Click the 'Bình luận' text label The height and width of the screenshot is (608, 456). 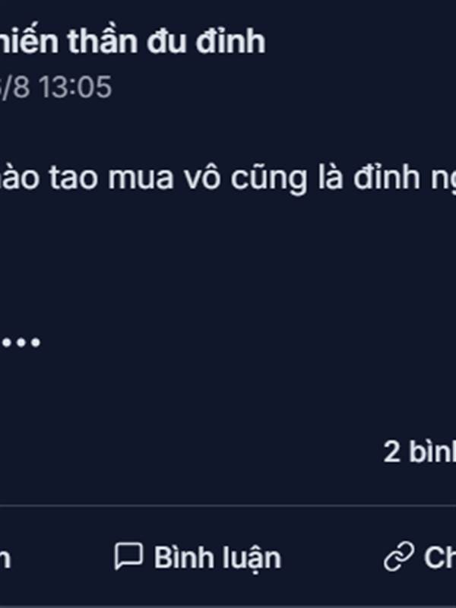(x=217, y=558)
